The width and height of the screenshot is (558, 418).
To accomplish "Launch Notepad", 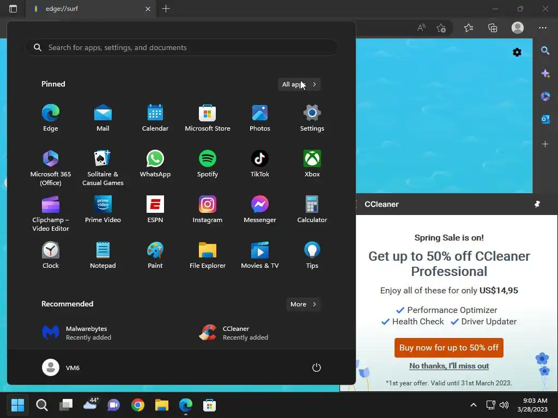I will pyautogui.click(x=103, y=255).
